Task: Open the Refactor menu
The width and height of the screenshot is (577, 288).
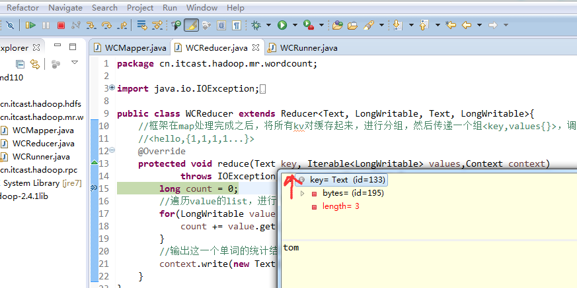Action: (23, 7)
